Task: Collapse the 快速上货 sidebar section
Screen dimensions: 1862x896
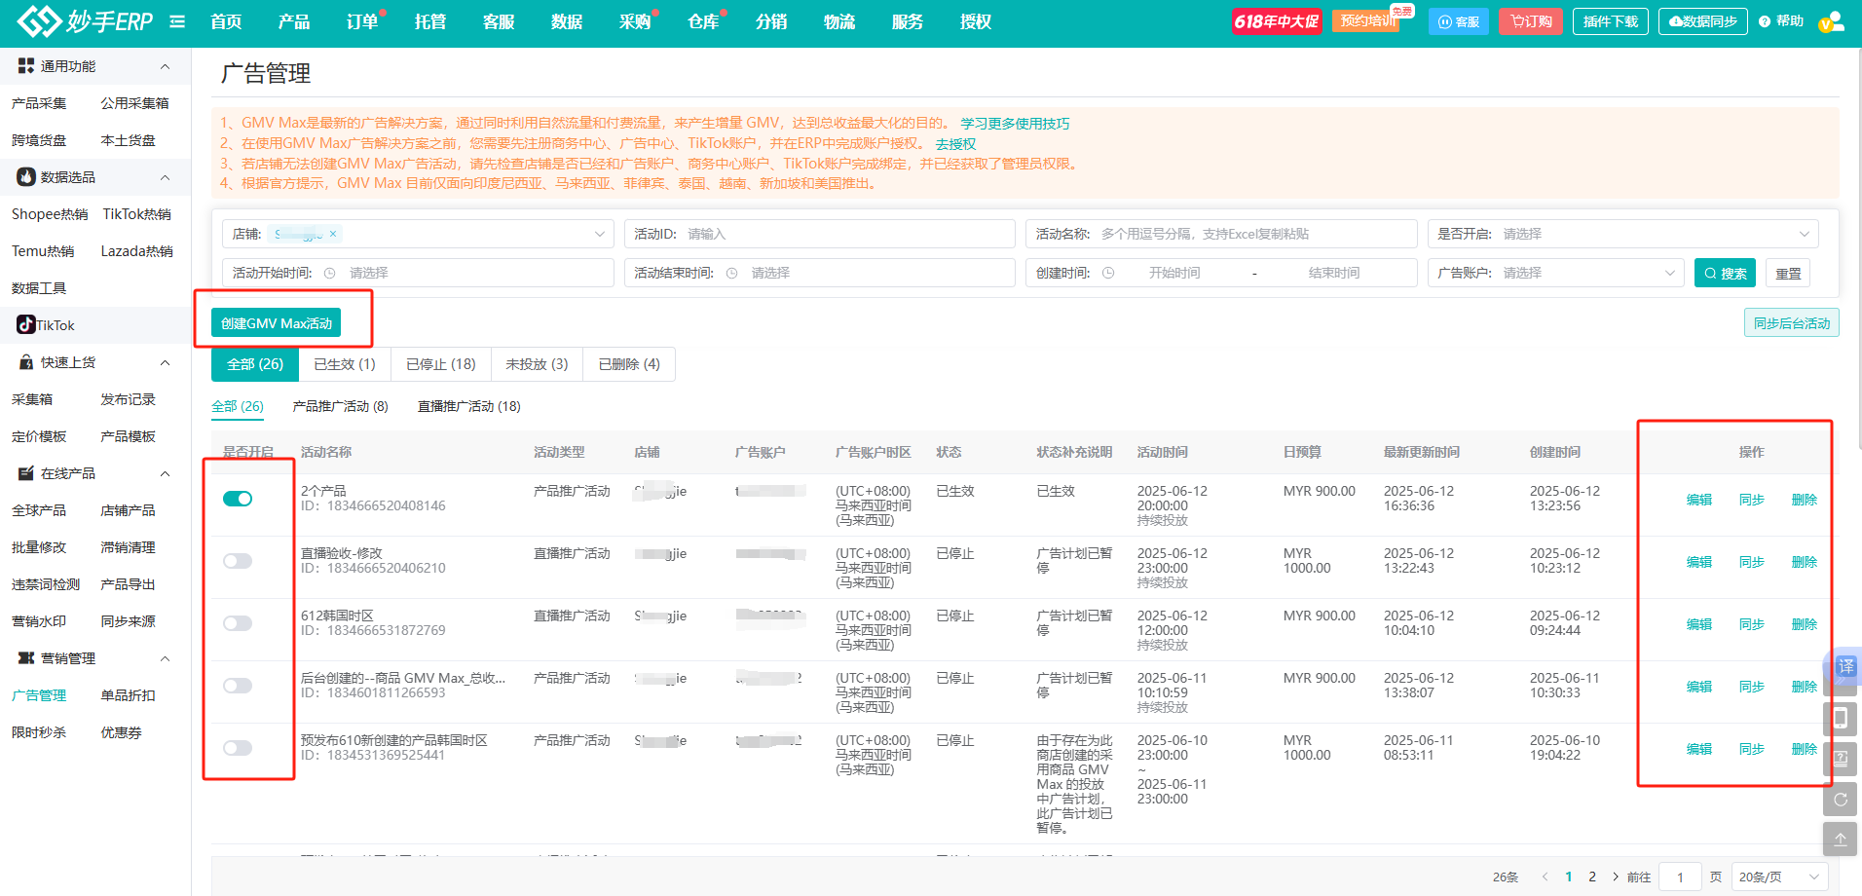Action: pos(165,362)
